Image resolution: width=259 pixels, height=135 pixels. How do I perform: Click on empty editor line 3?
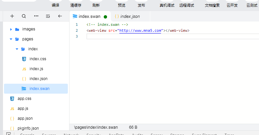(166, 36)
